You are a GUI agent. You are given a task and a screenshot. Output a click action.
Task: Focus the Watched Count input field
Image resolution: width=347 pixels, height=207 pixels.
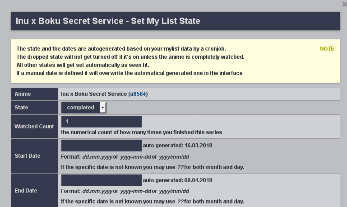(x=102, y=122)
